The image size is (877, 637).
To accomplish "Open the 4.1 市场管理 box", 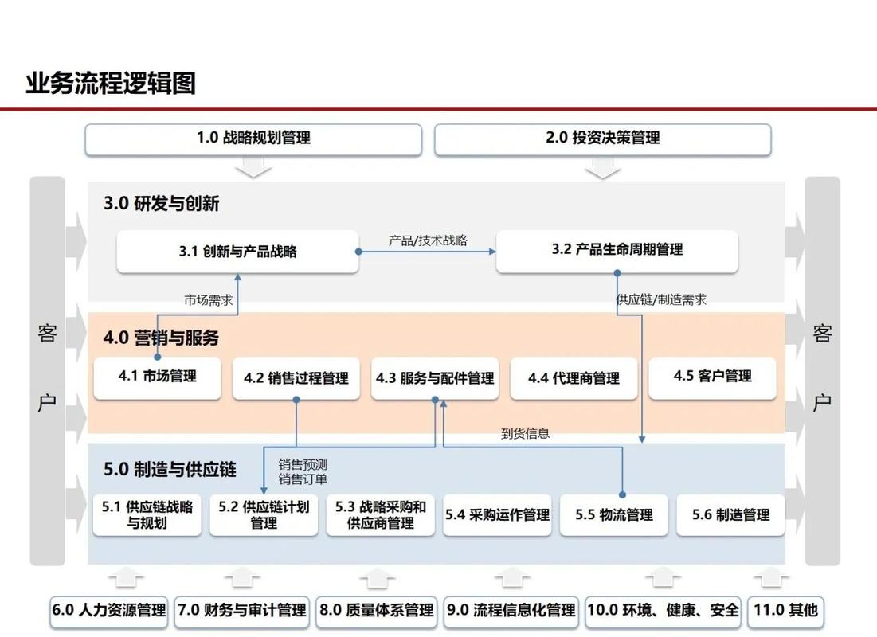I will point(157,377).
